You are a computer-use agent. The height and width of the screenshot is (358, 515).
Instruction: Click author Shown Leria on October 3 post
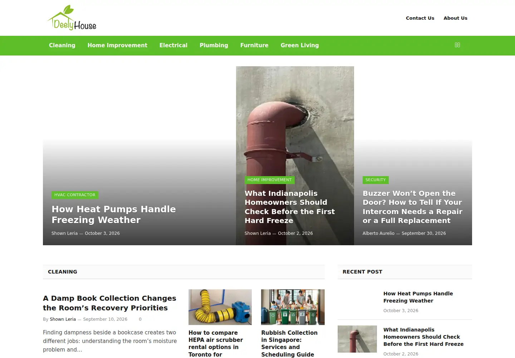pos(64,233)
